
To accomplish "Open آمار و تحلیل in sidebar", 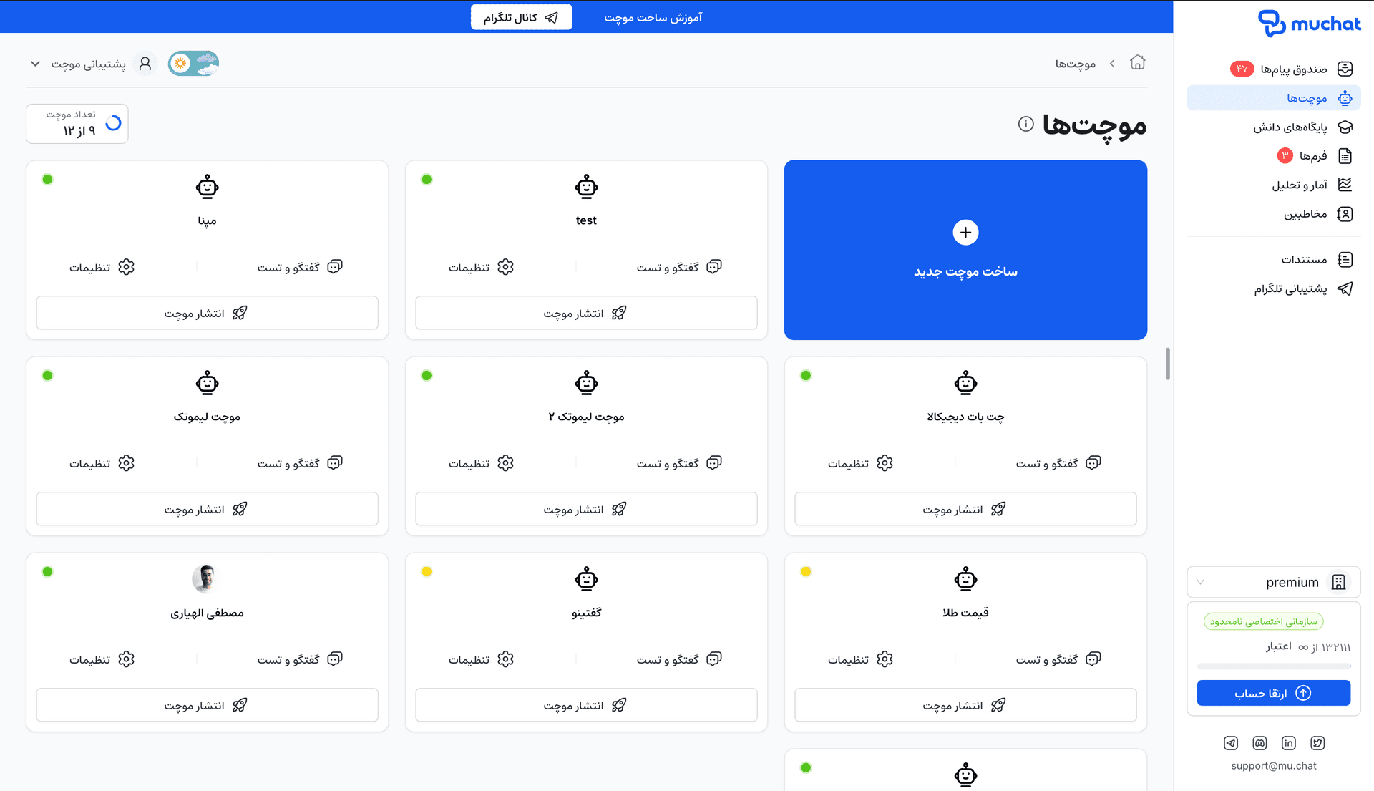I will 1273,185.
